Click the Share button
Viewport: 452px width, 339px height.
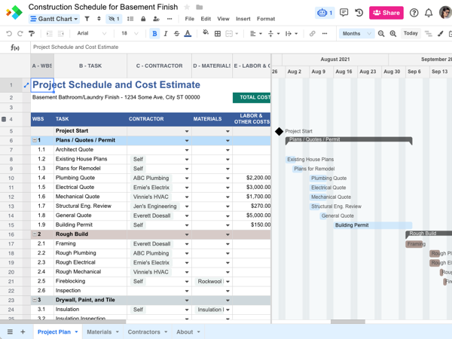point(386,13)
